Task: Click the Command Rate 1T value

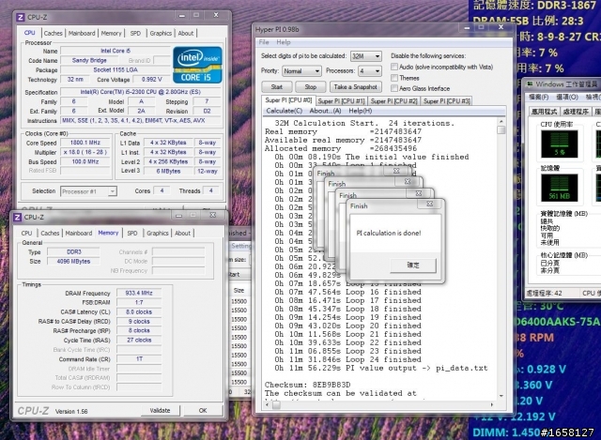Action: pos(139,358)
